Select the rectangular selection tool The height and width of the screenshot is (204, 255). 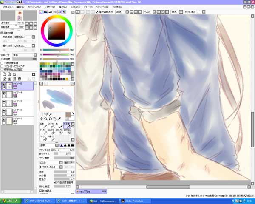[x=42, y=114]
